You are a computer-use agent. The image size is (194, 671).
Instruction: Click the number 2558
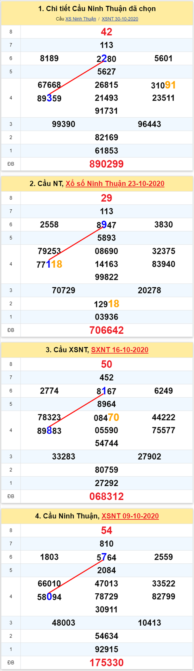pyautogui.click(x=49, y=224)
